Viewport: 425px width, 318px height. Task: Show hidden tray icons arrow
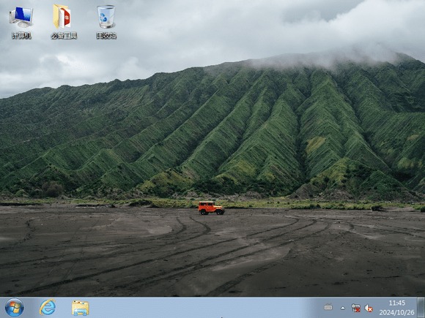pyautogui.click(x=343, y=308)
